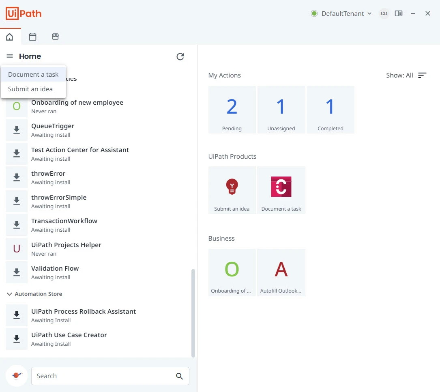This screenshot has height=392, width=440.
Task: Open the Onboarding of ... Business tile
Action: click(x=232, y=272)
